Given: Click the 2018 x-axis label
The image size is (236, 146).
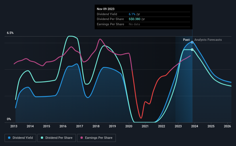Looking at the screenshot, I should click(x=96, y=126).
